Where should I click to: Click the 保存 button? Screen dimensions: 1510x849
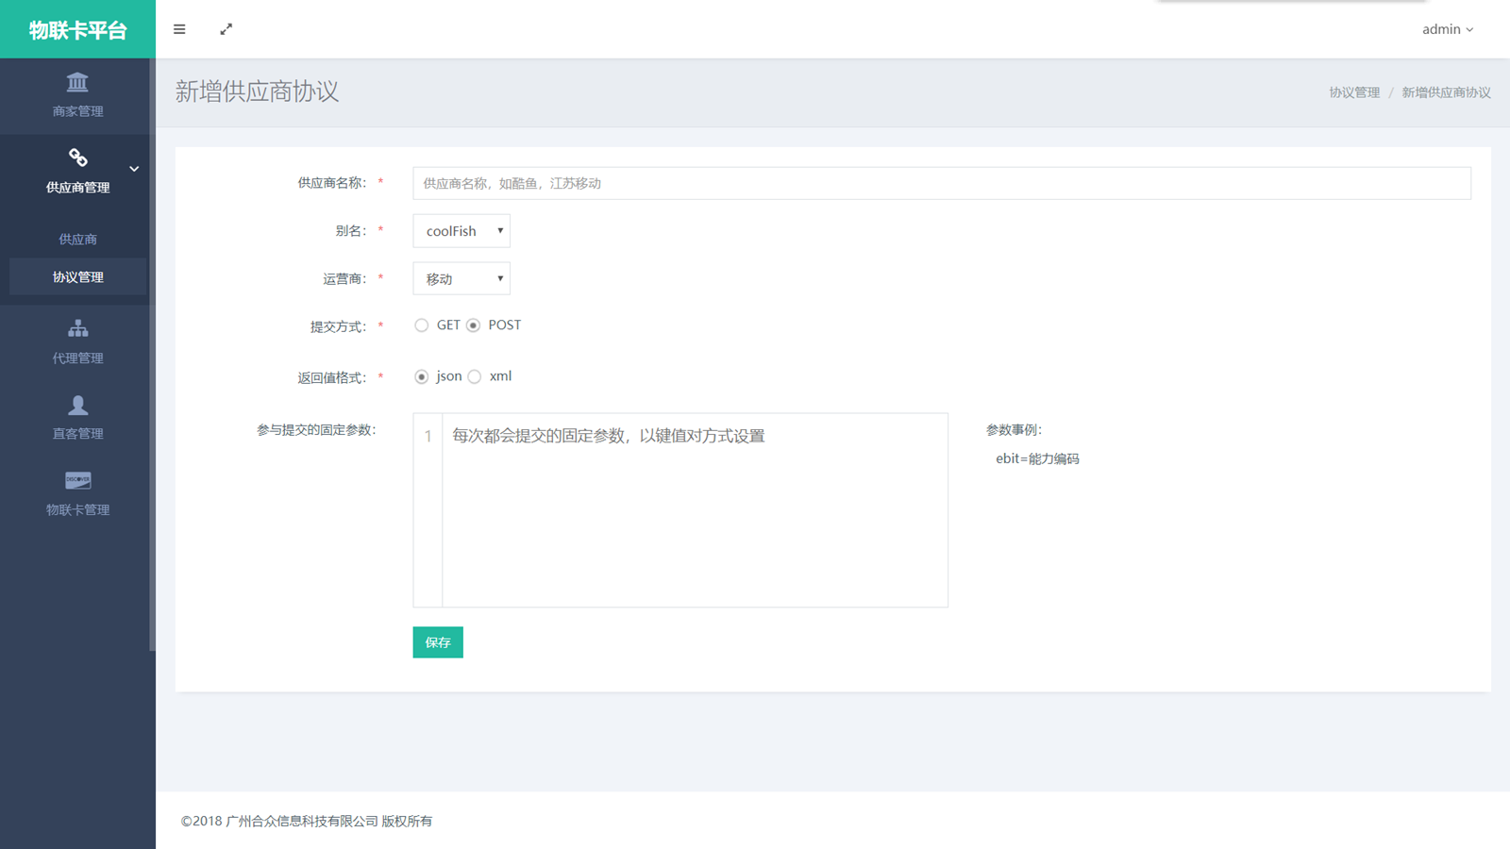point(438,642)
